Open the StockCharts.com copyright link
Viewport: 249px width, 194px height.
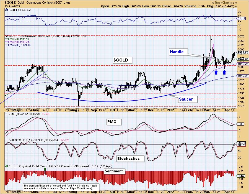point(224,2)
